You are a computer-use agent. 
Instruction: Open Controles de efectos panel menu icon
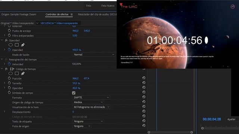point(71,15)
